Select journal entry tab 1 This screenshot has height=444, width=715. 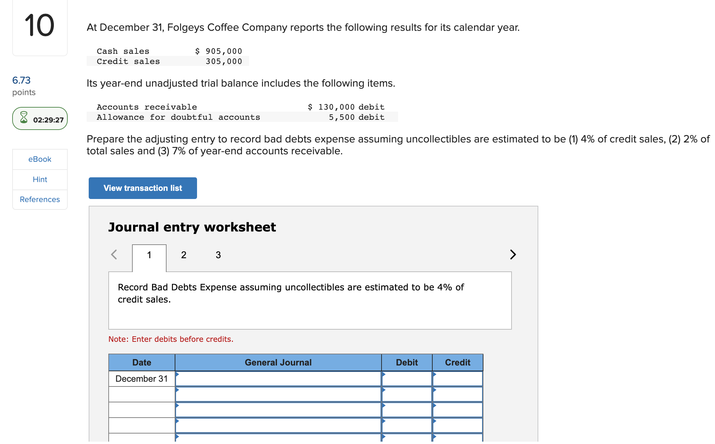point(149,255)
